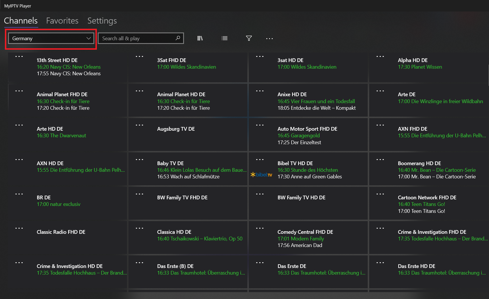The width and height of the screenshot is (489, 299).
Task: Select 17:55 Navy CIS: New Orleans entry
Action: pos(69,74)
